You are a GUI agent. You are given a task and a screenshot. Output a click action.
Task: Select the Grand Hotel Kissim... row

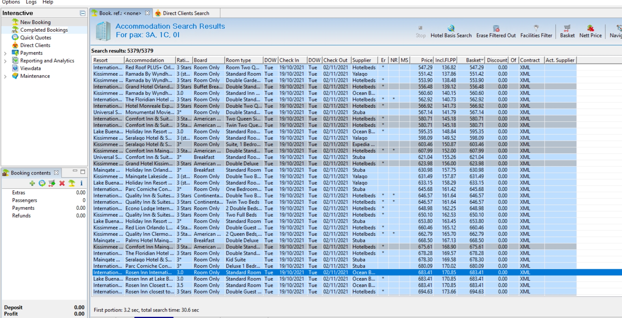(334, 164)
